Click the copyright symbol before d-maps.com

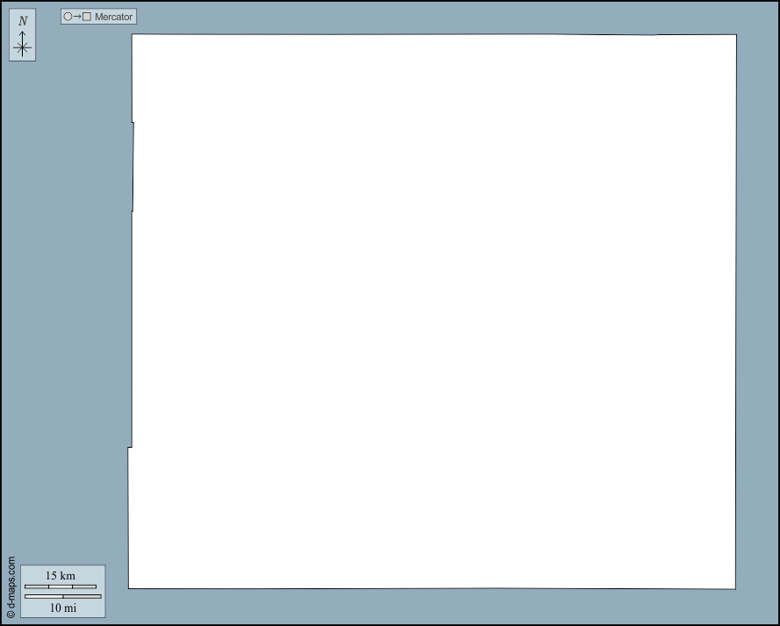coord(11,615)
